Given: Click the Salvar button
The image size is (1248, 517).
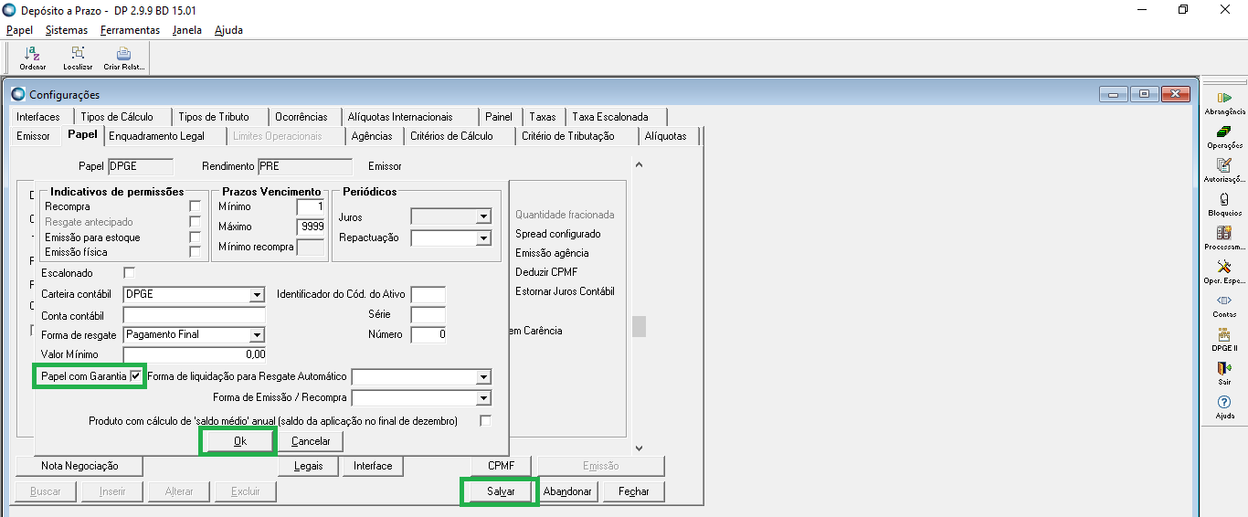Looking at the screenshot, I should 501,491.
